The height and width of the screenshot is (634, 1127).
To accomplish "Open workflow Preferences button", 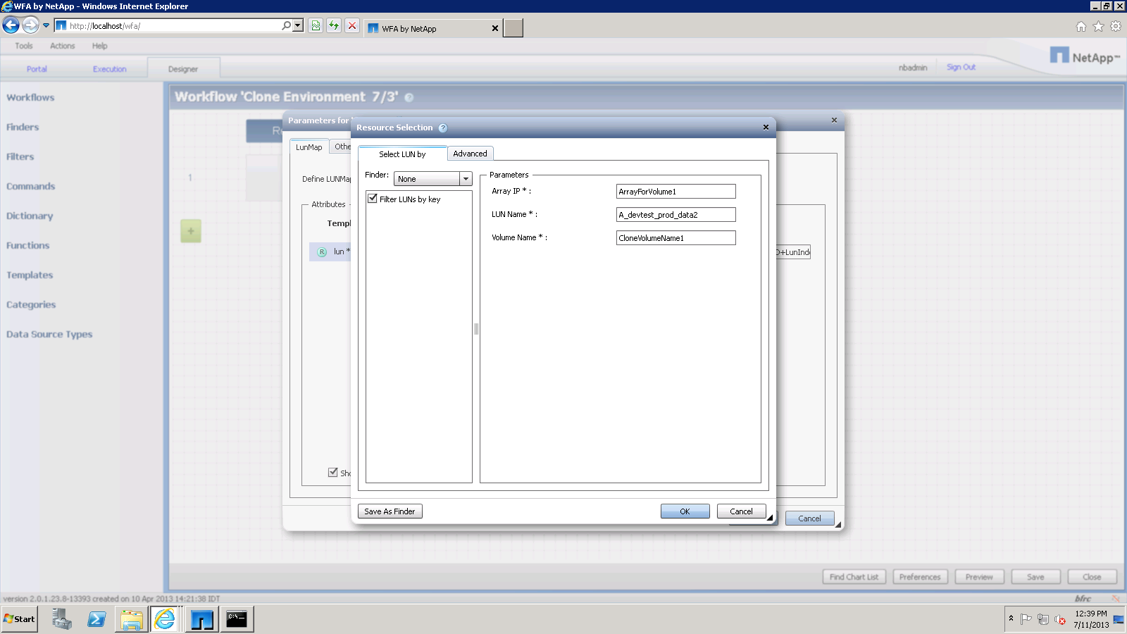I will pos(920,577).
